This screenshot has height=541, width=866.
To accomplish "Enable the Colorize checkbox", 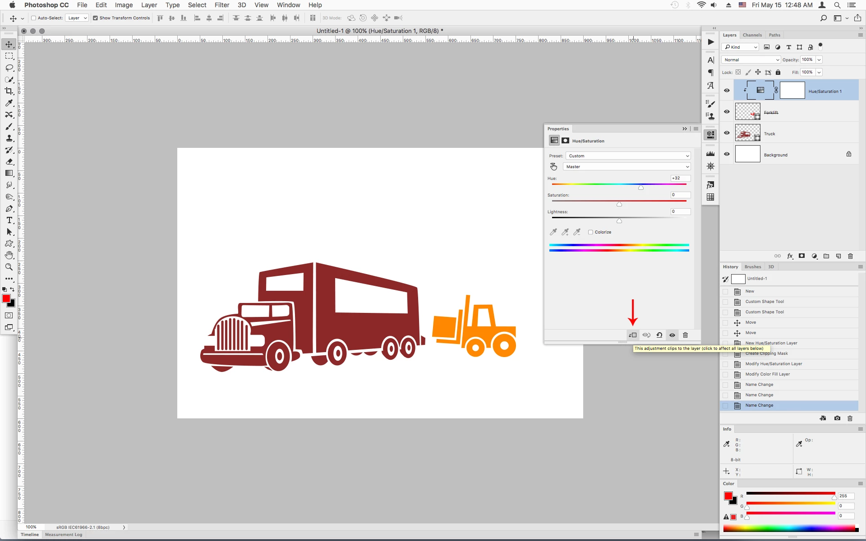I will click(x=590, y=232).
